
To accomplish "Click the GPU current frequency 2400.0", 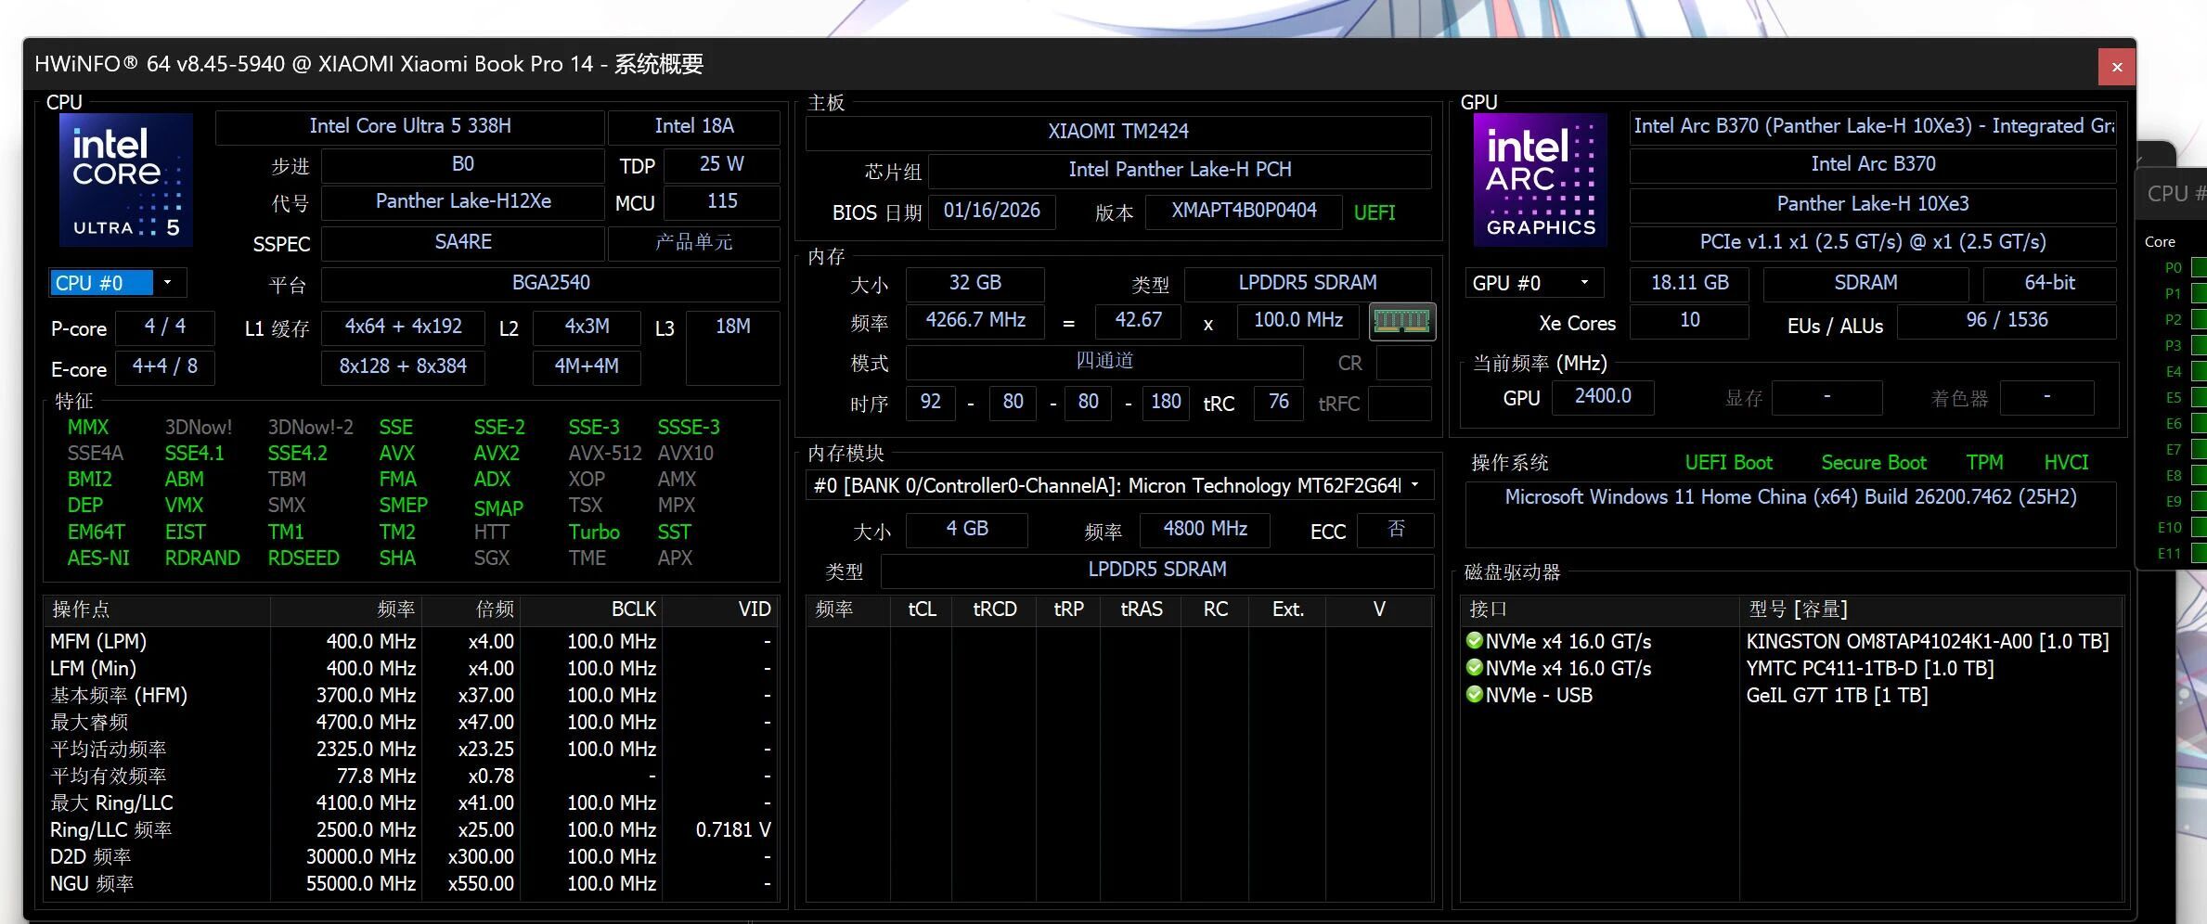I will coord(1603,396).
